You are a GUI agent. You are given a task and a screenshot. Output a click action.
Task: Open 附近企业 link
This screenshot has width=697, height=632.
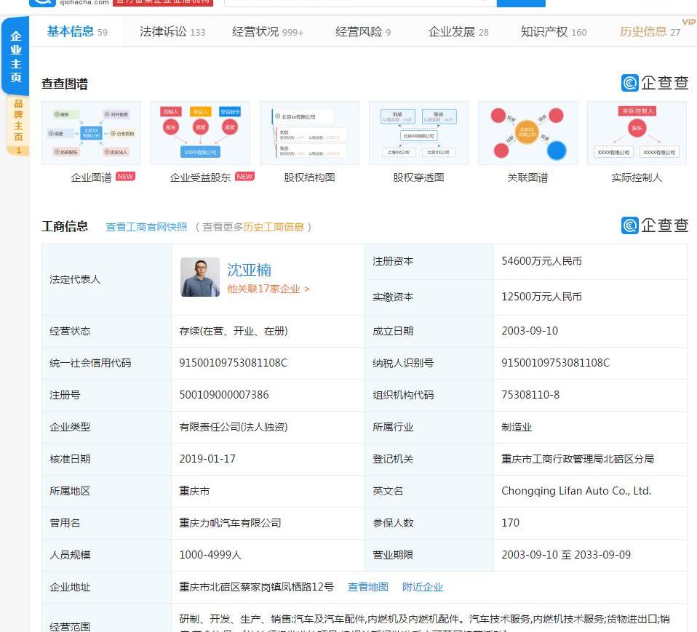(422, 587)
